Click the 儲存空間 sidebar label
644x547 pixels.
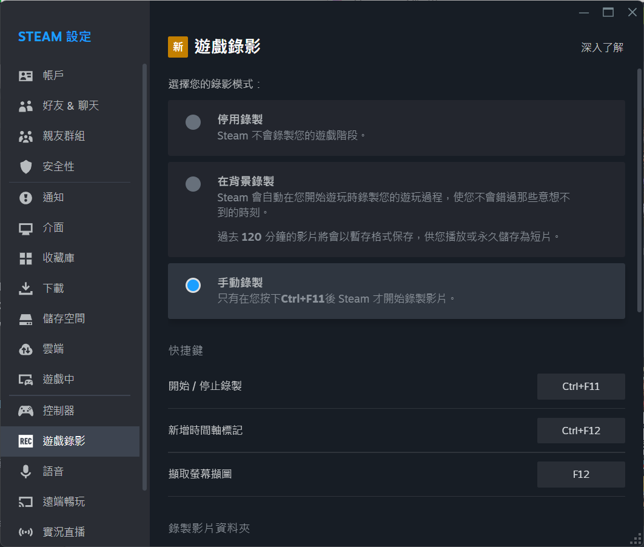[64, 318]
